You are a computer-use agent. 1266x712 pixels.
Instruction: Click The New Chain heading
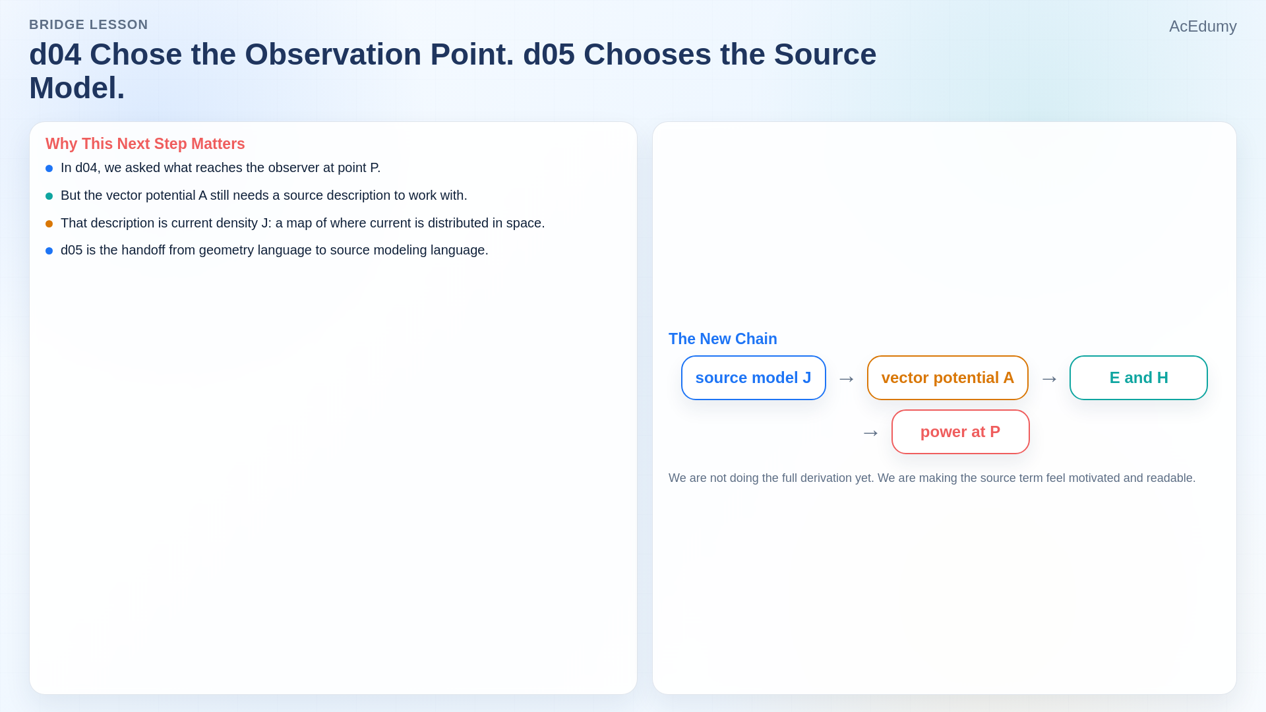click(x=723, y=339)
